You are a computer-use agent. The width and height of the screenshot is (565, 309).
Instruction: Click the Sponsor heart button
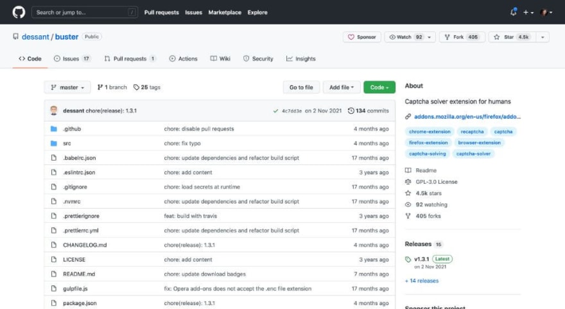coord(361,37)
